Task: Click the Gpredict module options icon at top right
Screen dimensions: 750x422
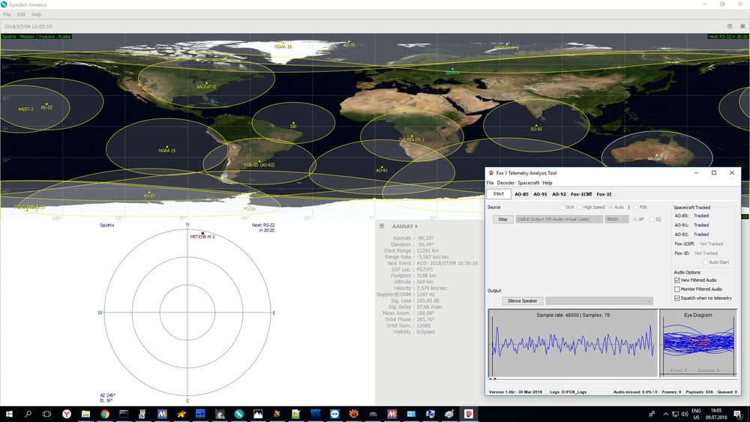Action: click(730, 26)
